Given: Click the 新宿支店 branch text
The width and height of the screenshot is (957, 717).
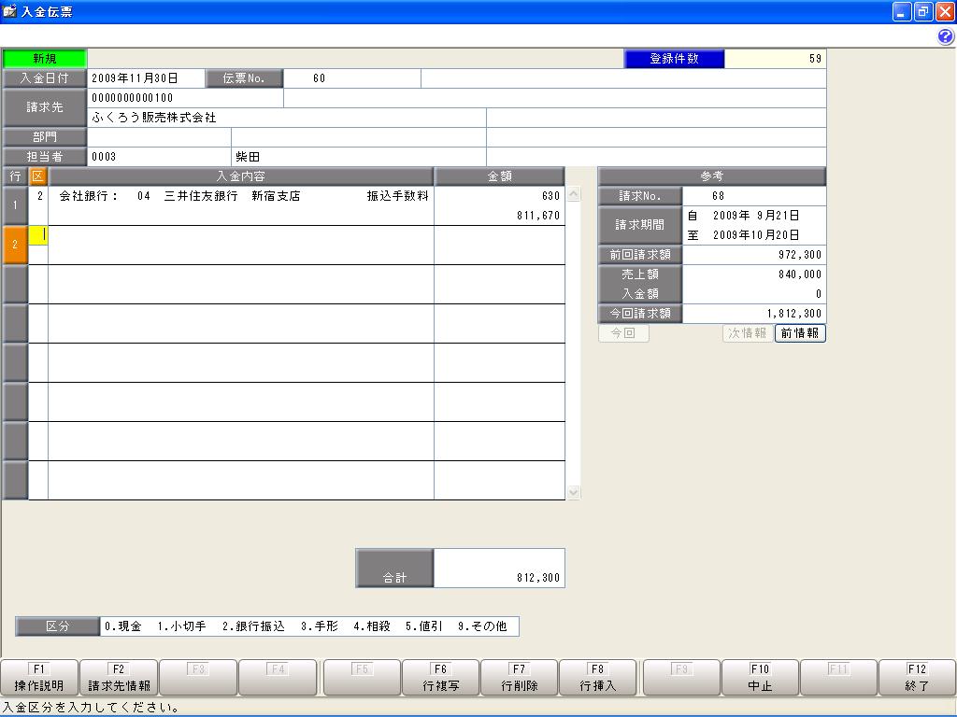Looking at the screenshot, I should (x=276, y=196).
